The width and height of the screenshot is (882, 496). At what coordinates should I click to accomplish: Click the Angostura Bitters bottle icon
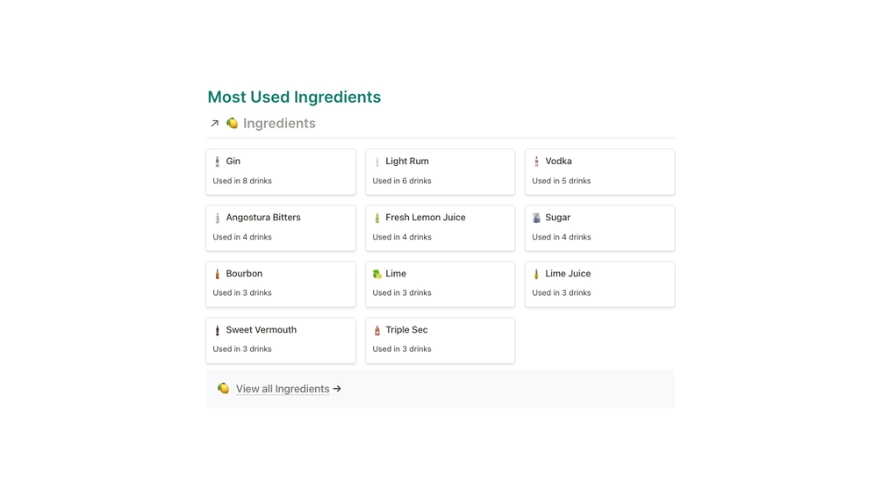tap(218, 218)
